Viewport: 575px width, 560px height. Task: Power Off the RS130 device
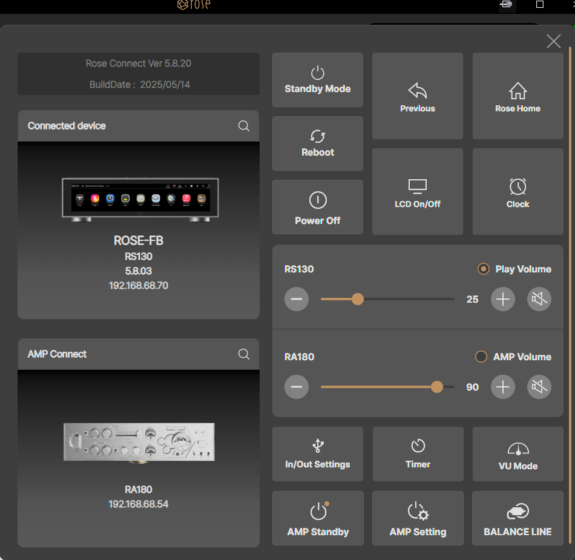click(318, 207)
